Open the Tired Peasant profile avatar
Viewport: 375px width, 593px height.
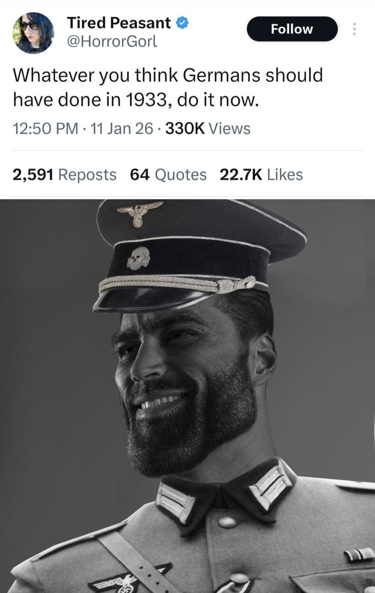click(x=33, y=33)
